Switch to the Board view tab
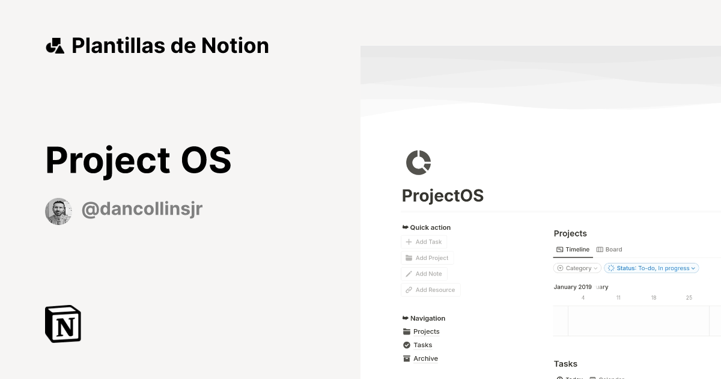This screenshot has height=379, width=721. tap(609, 249)
